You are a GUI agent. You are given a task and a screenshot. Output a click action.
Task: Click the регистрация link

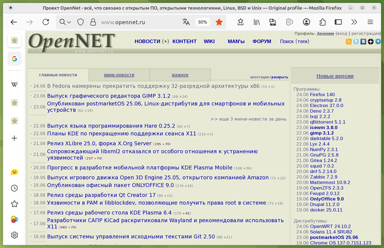click(x=365, y=34)
